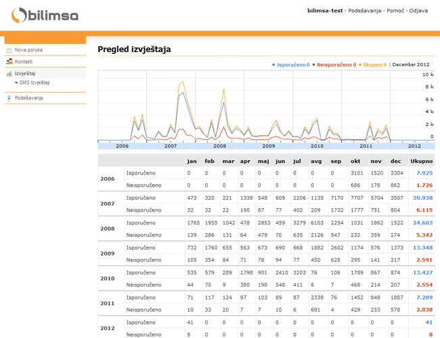Click the 2010 total 13.427
Screen dimensions: 440x338
[422, 272]
